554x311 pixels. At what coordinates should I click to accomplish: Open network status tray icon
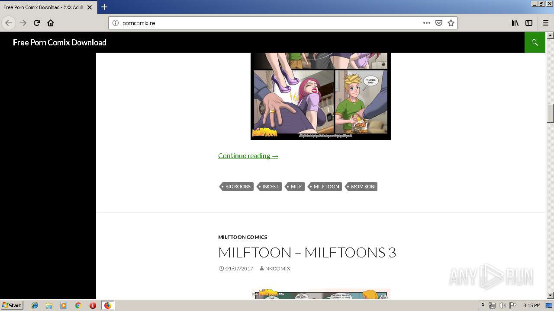(492, 305)
